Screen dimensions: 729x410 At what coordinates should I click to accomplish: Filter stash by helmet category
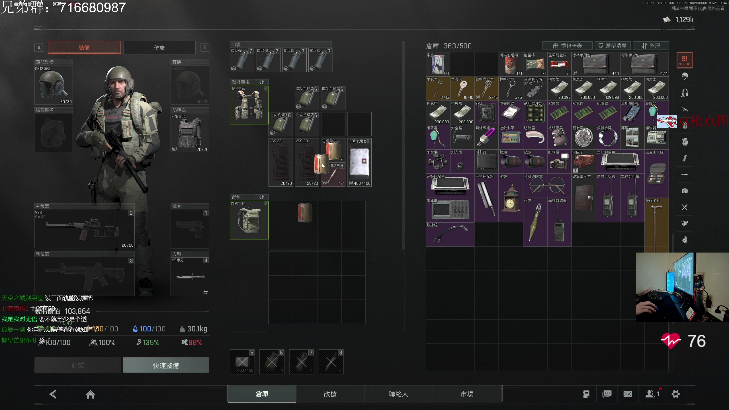(685, 76)
